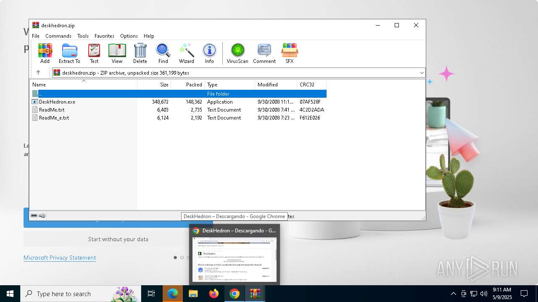Open Task View on the taskbar
538x302 pixels.
(x=151, y=294)
